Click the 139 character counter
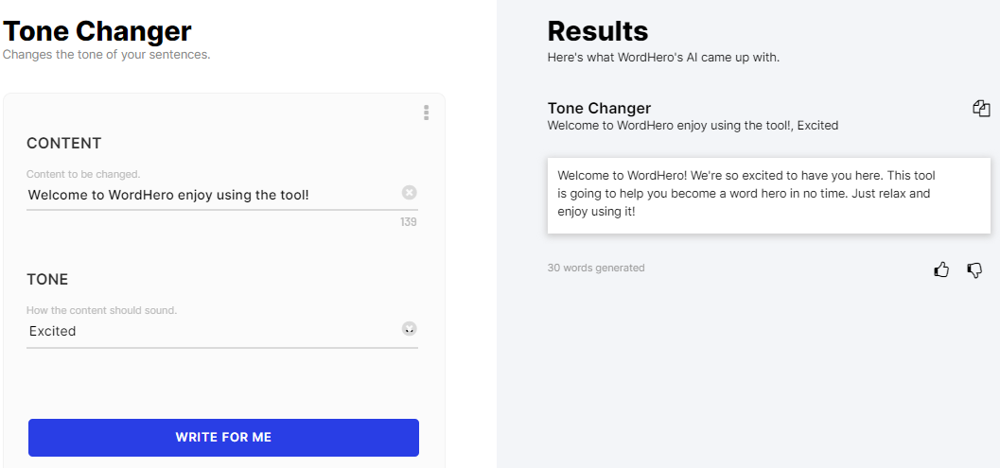This screenshot has height=468, width=1000. tap(409, 222)
